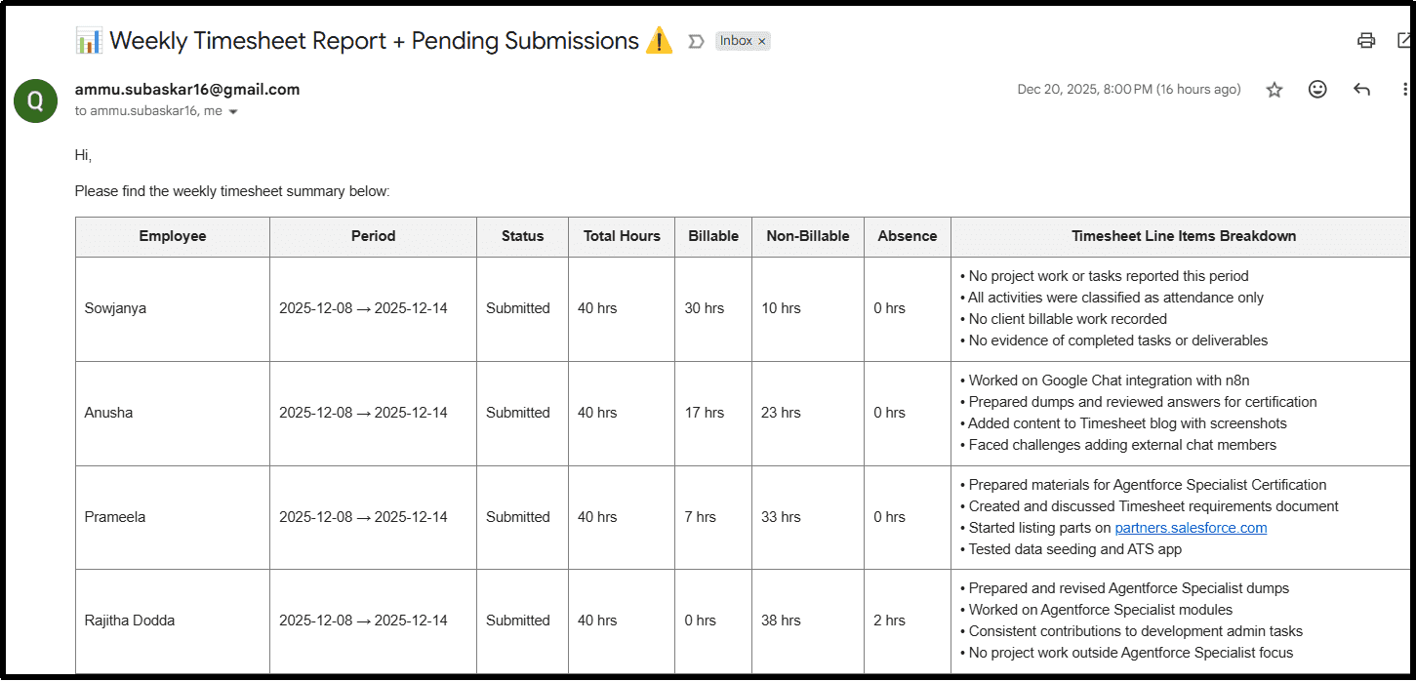
Task: Open the partners.salesforce.com link
Action: (1191, 528)
